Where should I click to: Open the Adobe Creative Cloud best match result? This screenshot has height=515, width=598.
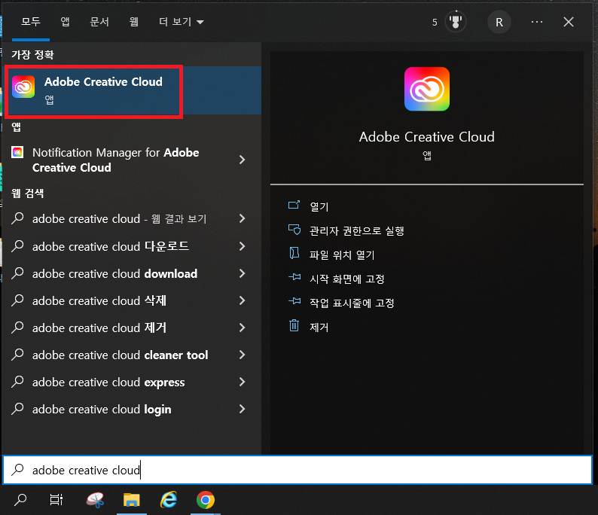[x=132, y=90]
